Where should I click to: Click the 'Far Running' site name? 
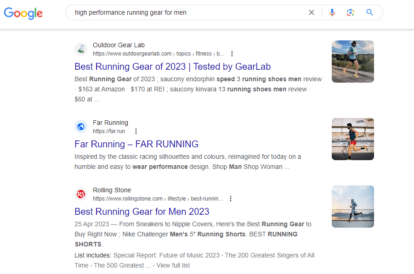tap(110, 123)
